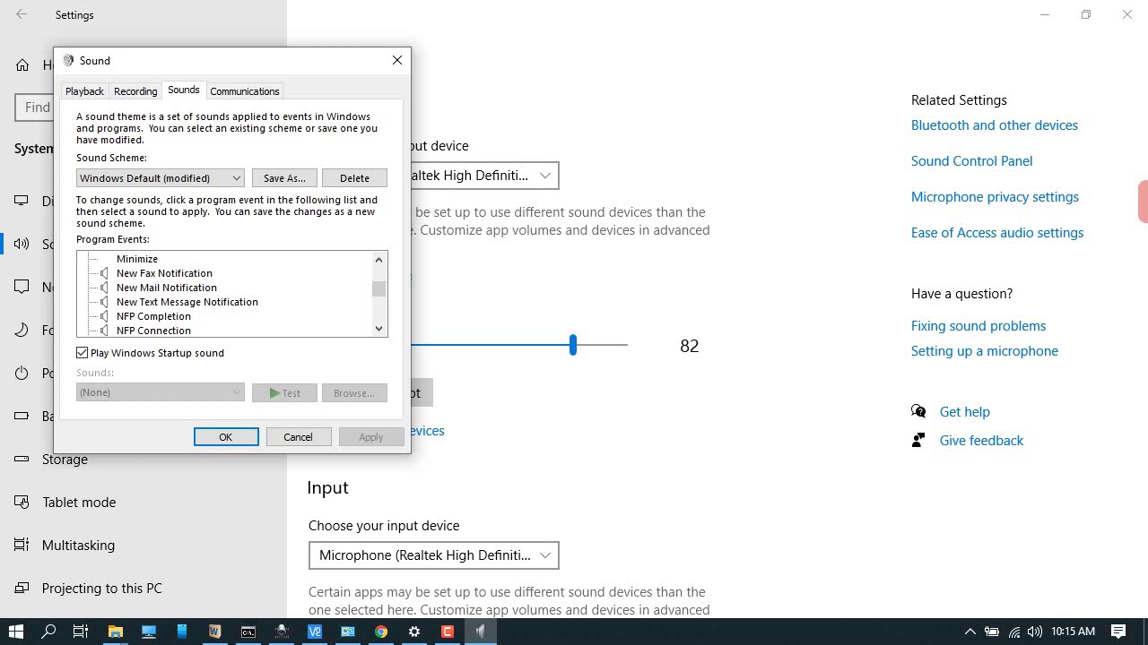
Task: Open Bluetooth and other devices link
Action: pos(995,125)
